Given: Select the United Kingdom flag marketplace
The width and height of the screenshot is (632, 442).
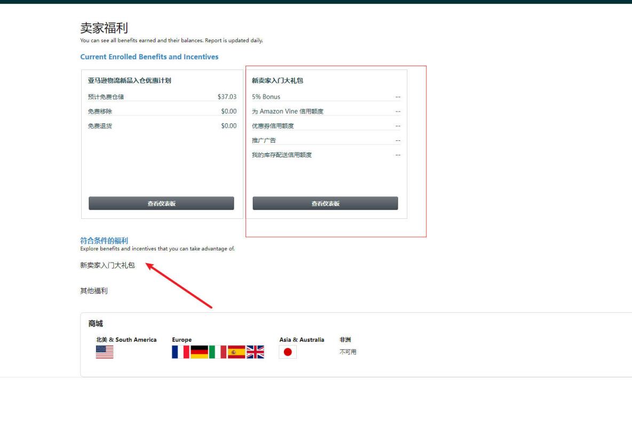Looking at the screenshot, I should (255, 352).
